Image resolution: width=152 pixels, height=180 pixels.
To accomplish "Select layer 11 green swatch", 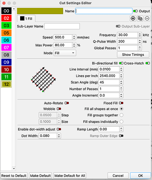I will point(6,77).
